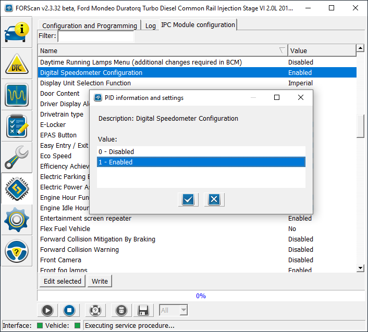Confirm the PID setting with checkmark button

coord(188,199)
